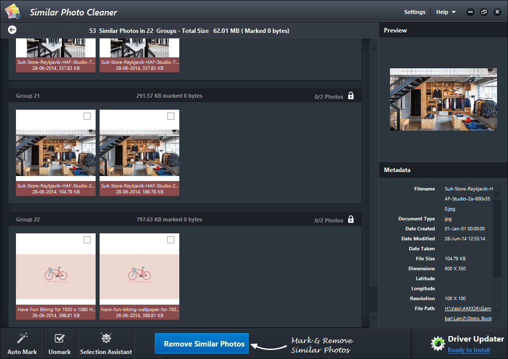Check the second bike photo in Group 22
The width and height of the screenshot is (508, 359).
click(x=171, y=240)
